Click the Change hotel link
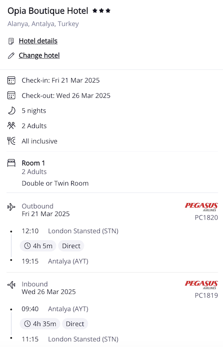Image resolution: width=223 pixels, height=347 pixels. (x=39, y=55)
